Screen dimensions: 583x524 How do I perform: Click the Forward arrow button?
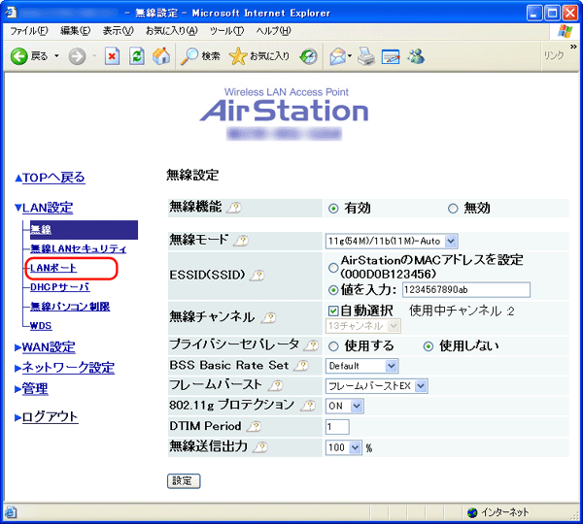[x=77, y=56]
